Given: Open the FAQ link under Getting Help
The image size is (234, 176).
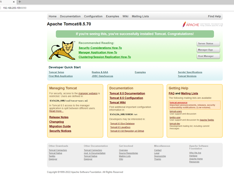Looking at the screenshot, I should click(x=171, y=93).
